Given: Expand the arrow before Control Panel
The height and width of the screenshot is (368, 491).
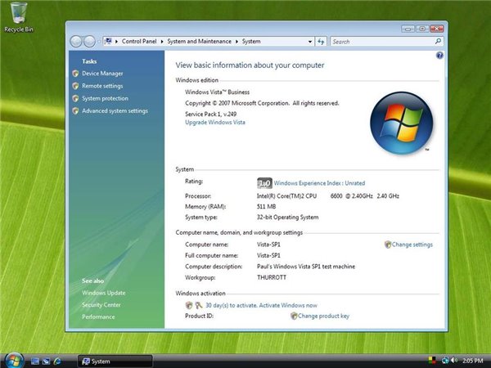Looking at the screenshot, I should click(116, 42).
